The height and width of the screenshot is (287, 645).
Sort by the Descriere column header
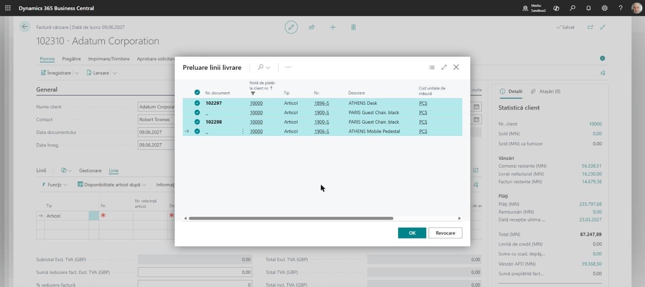tap(356, 93)
